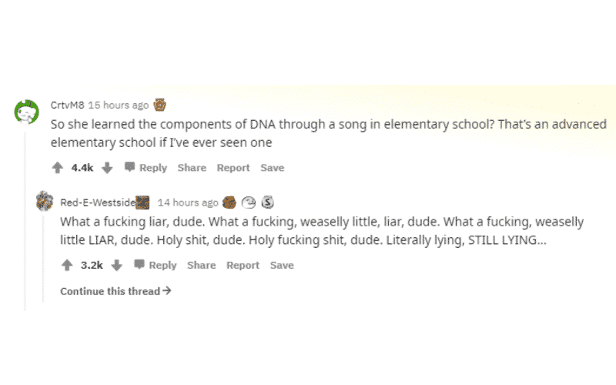Open CrtvM8's user profile link

pyautogui.click(x=67, y=105)
